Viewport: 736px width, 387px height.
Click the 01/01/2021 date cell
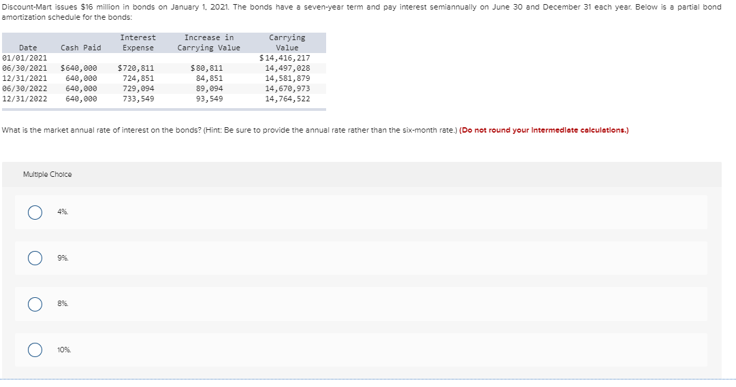pyautogui.click(x=25, y=58)
